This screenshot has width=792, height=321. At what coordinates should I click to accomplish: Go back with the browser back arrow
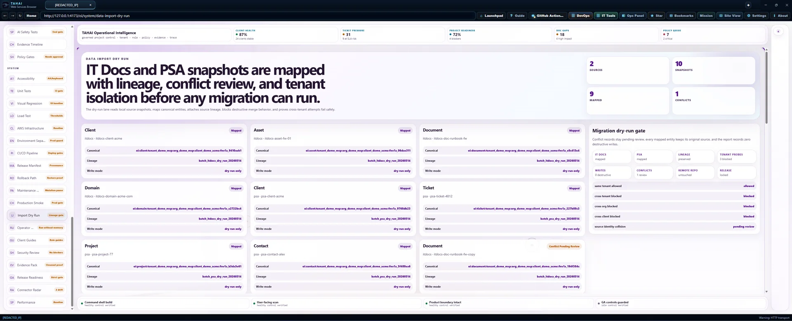(x=5, y=16)
